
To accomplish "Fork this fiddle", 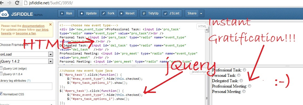I will 108,13.
